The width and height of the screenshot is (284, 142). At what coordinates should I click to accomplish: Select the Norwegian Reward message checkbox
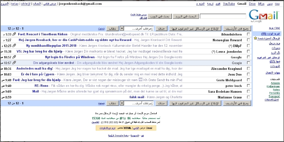(x=248, y=40)
